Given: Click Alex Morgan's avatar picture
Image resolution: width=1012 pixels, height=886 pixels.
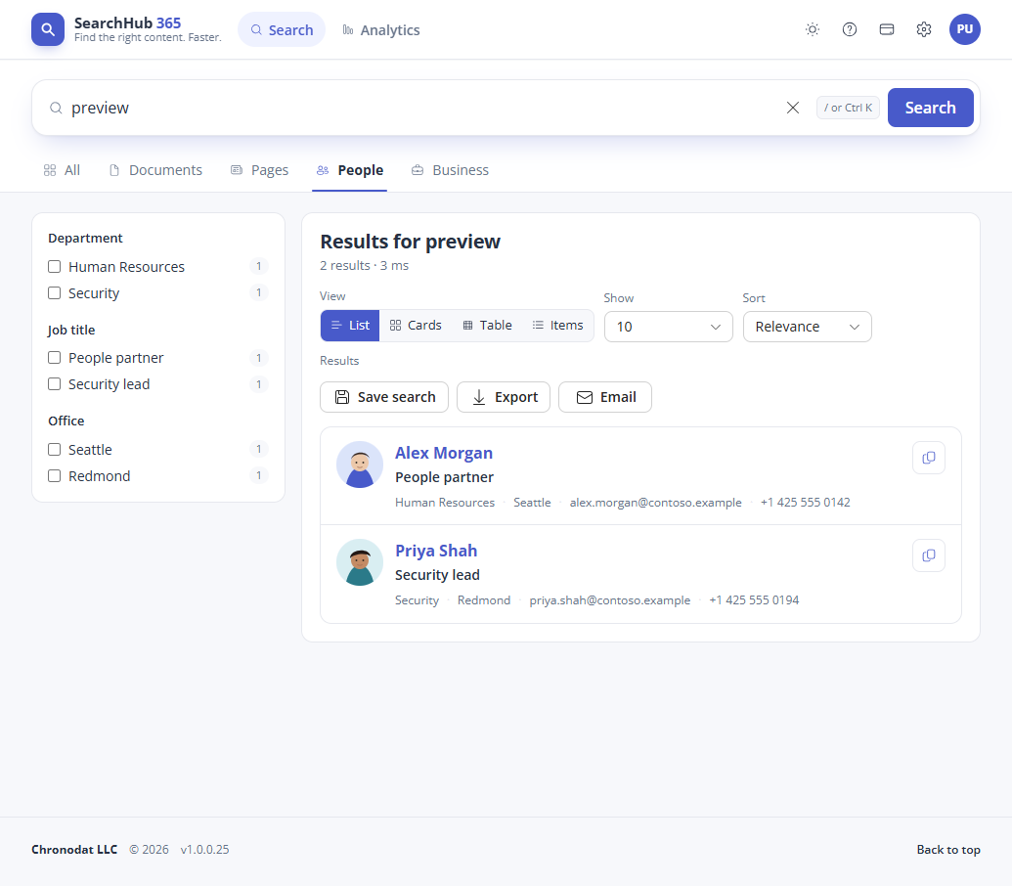Looking at the screenshot, I should [x=360, y=465].
